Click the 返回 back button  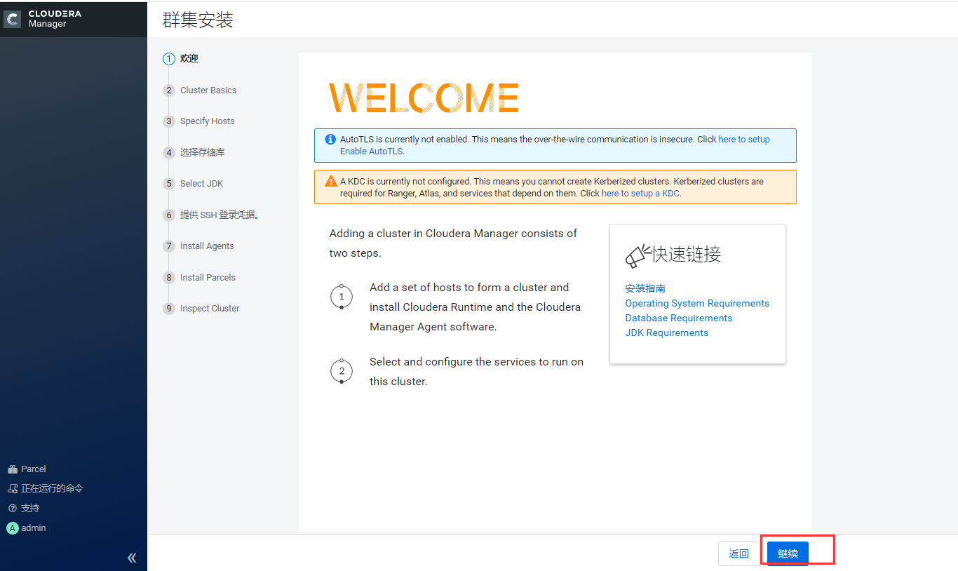(x=739, y=553)
